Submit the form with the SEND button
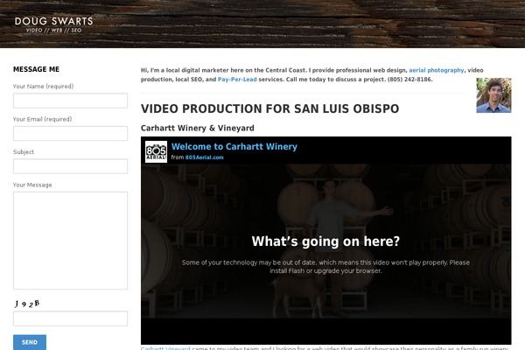This screenshot has width=525, height=350. (x=30, y=342)
